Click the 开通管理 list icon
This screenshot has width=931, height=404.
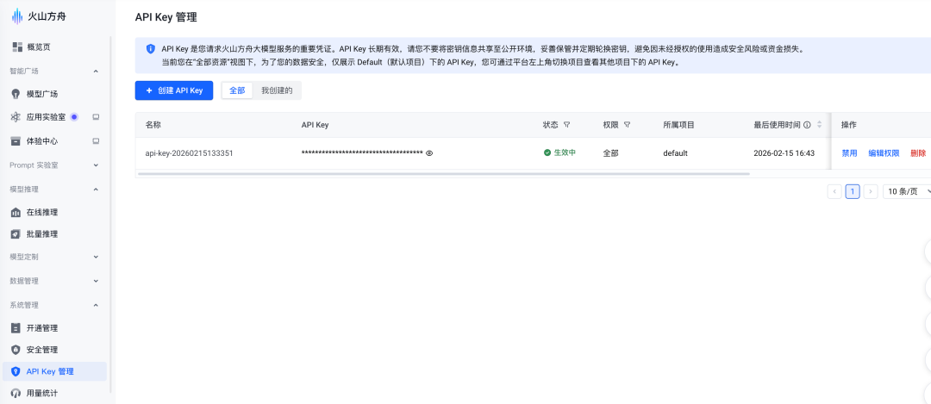pyautogui.click(x=16, y=328)
